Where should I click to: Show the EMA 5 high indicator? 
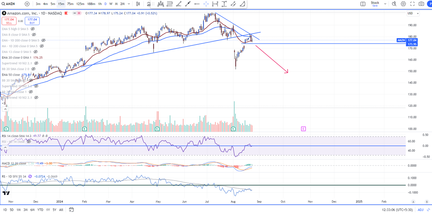[x=33, y=28]
